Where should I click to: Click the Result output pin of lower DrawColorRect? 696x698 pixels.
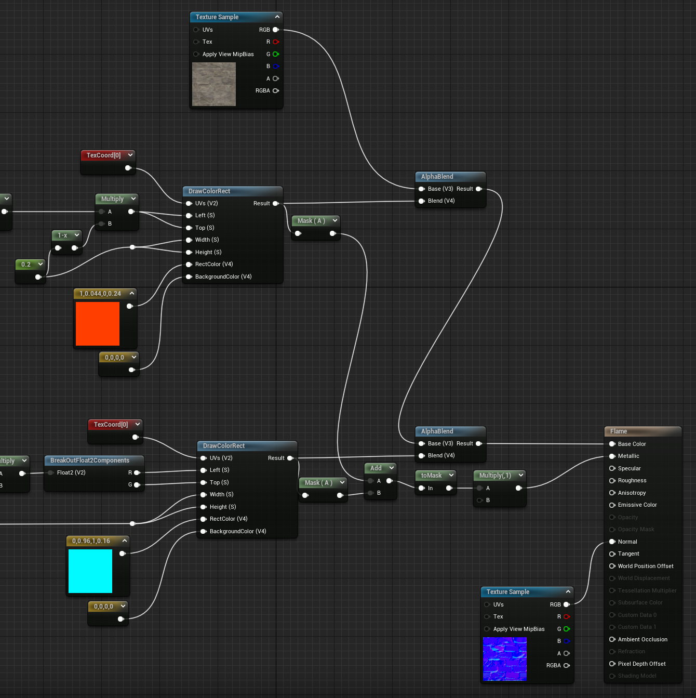pyautogui.click(x=290, y=458)
